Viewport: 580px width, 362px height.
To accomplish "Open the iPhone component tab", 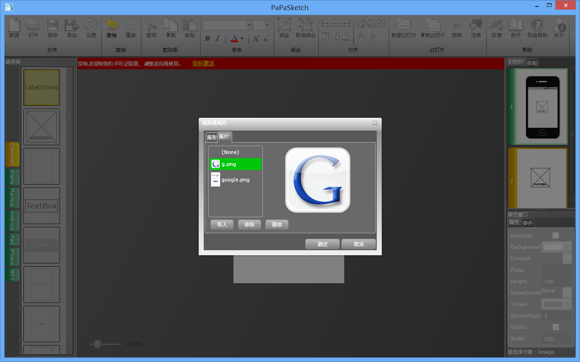I will tap(12, 257).
